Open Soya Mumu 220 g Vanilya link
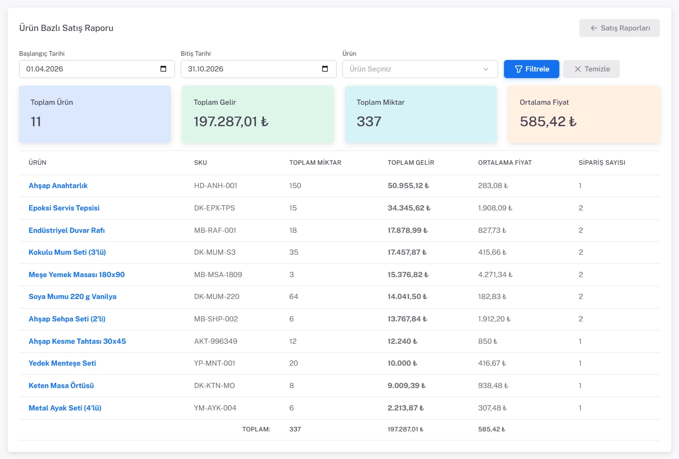 point(72,297)
